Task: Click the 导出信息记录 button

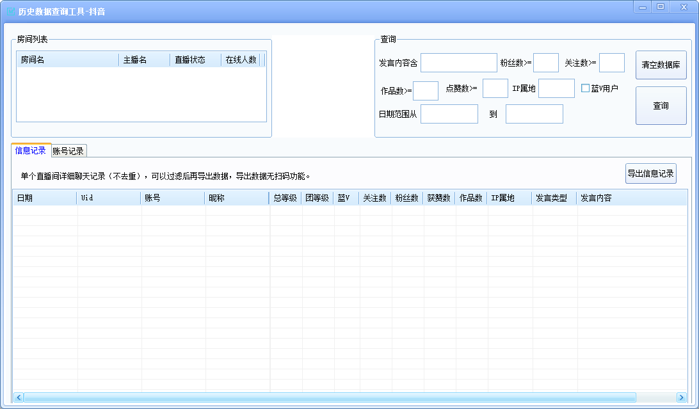Action: 651,173
